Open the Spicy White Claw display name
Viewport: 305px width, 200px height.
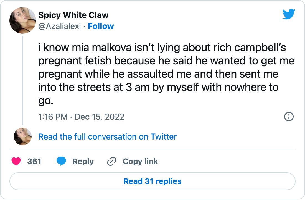[x=73, y=15]
